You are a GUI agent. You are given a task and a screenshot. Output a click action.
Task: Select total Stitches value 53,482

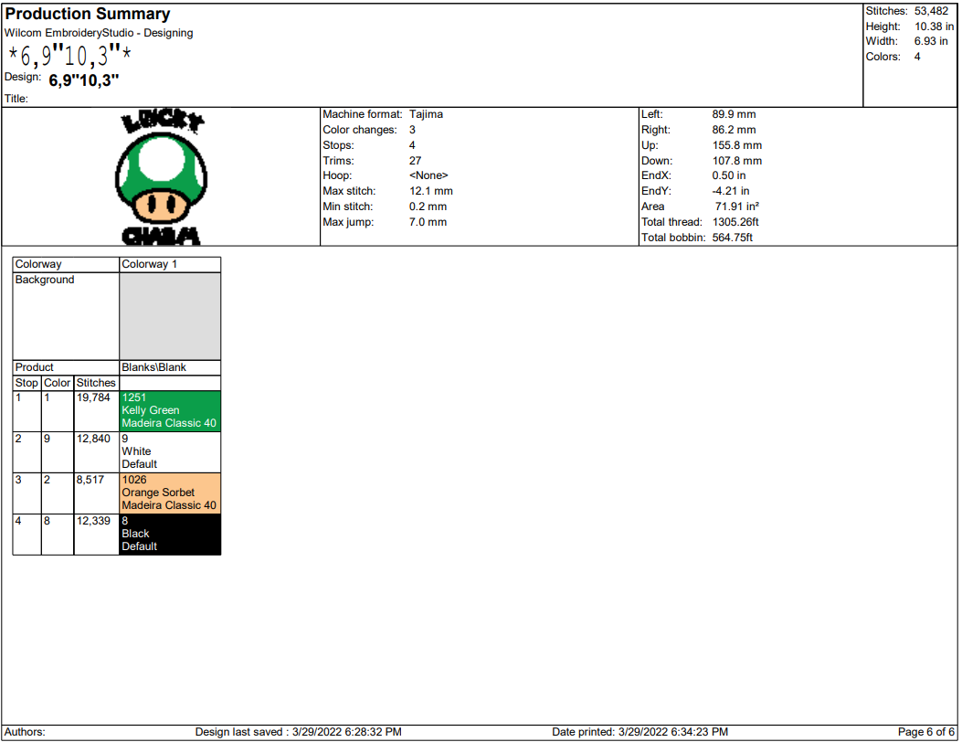coord(931,11)
